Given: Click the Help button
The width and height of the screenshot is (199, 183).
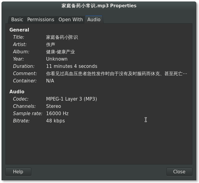Looking at the screenshot, I should [18, 172].
